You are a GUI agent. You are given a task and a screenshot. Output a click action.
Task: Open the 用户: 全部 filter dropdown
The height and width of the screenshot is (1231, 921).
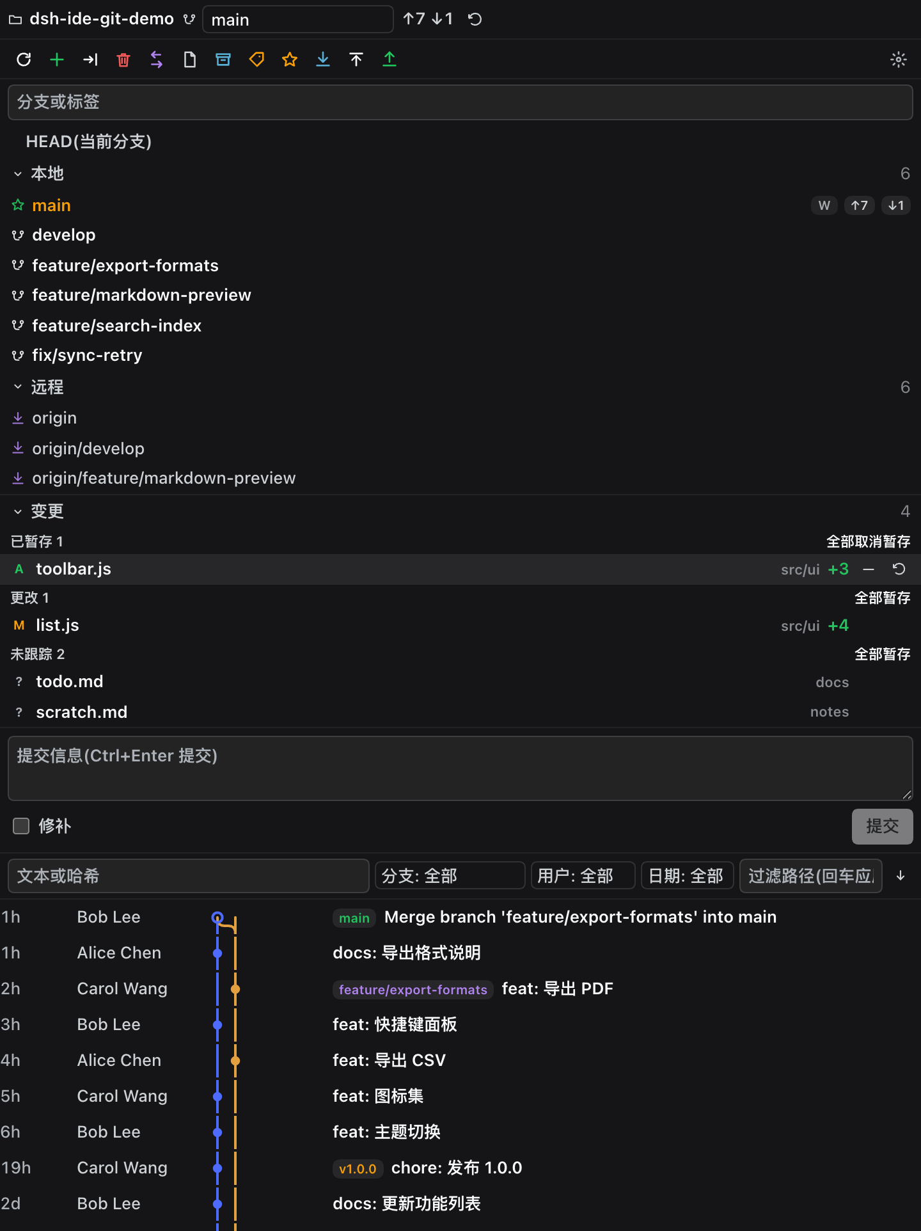(x=583, y=876)
